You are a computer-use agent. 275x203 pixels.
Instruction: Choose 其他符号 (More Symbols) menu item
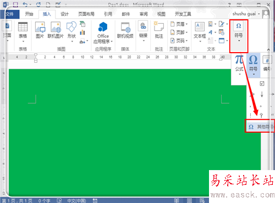click(260, 127)
